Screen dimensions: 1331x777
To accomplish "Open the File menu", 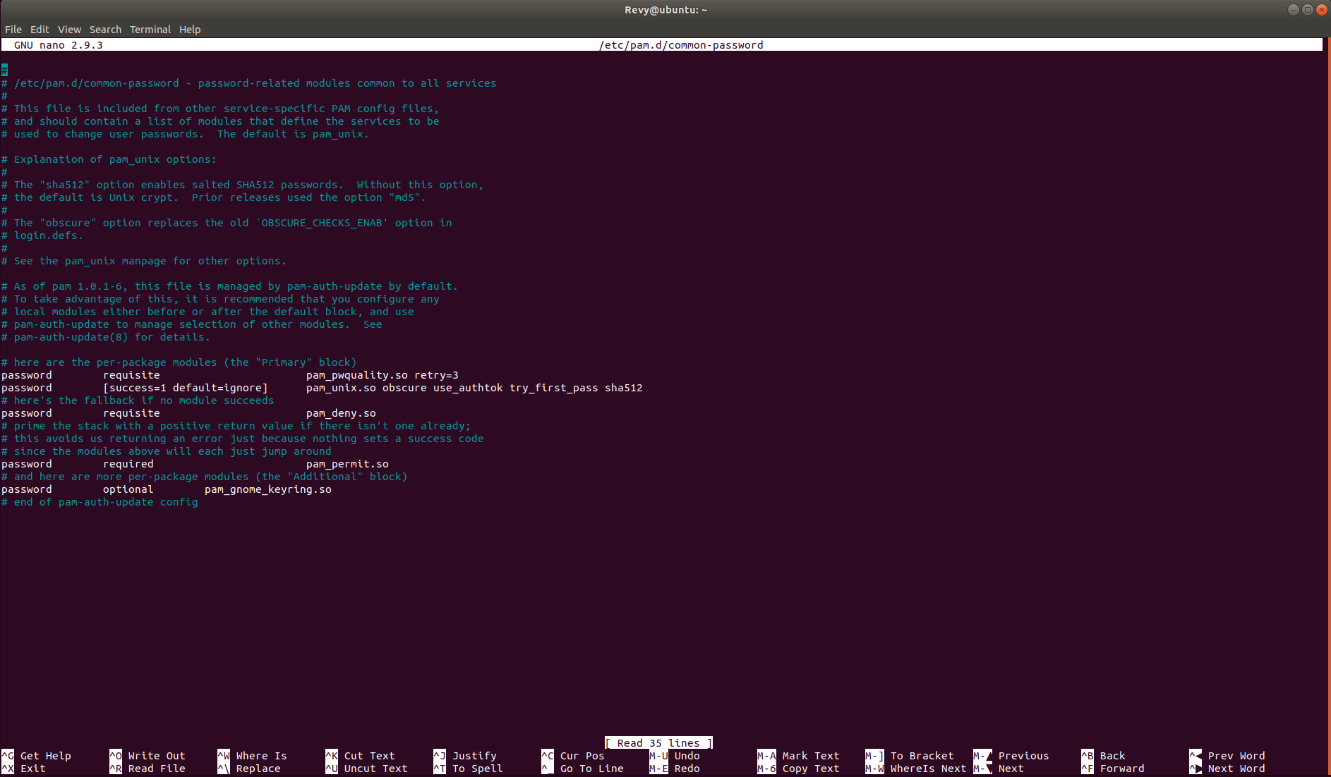I will point(13,30).
